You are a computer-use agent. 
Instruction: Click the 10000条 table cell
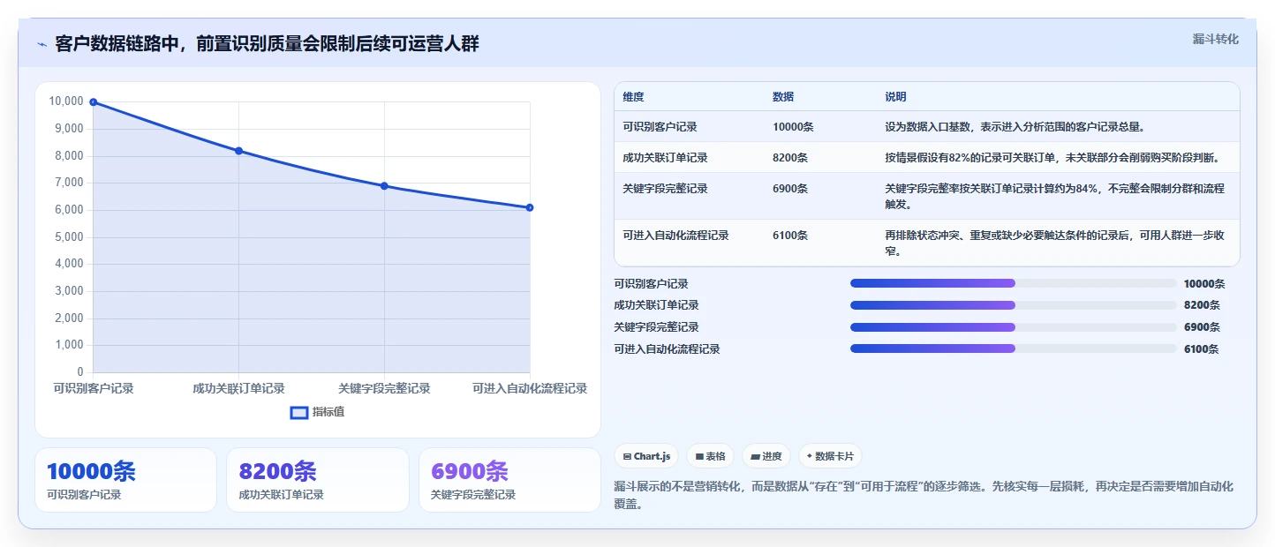(x=793, y=127)
